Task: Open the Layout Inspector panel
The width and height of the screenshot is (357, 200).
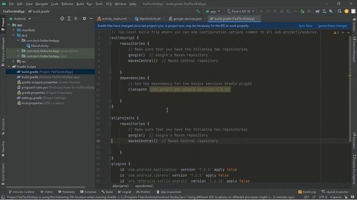Action: (335, 192)
